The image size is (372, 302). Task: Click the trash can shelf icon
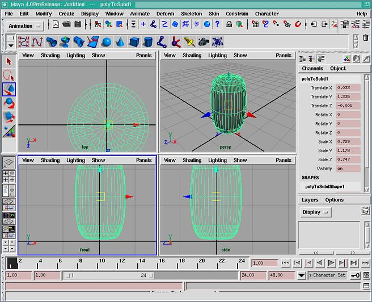coord(366,38)
